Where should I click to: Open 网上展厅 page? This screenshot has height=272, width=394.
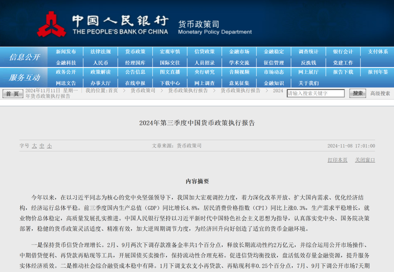(309, 72)
